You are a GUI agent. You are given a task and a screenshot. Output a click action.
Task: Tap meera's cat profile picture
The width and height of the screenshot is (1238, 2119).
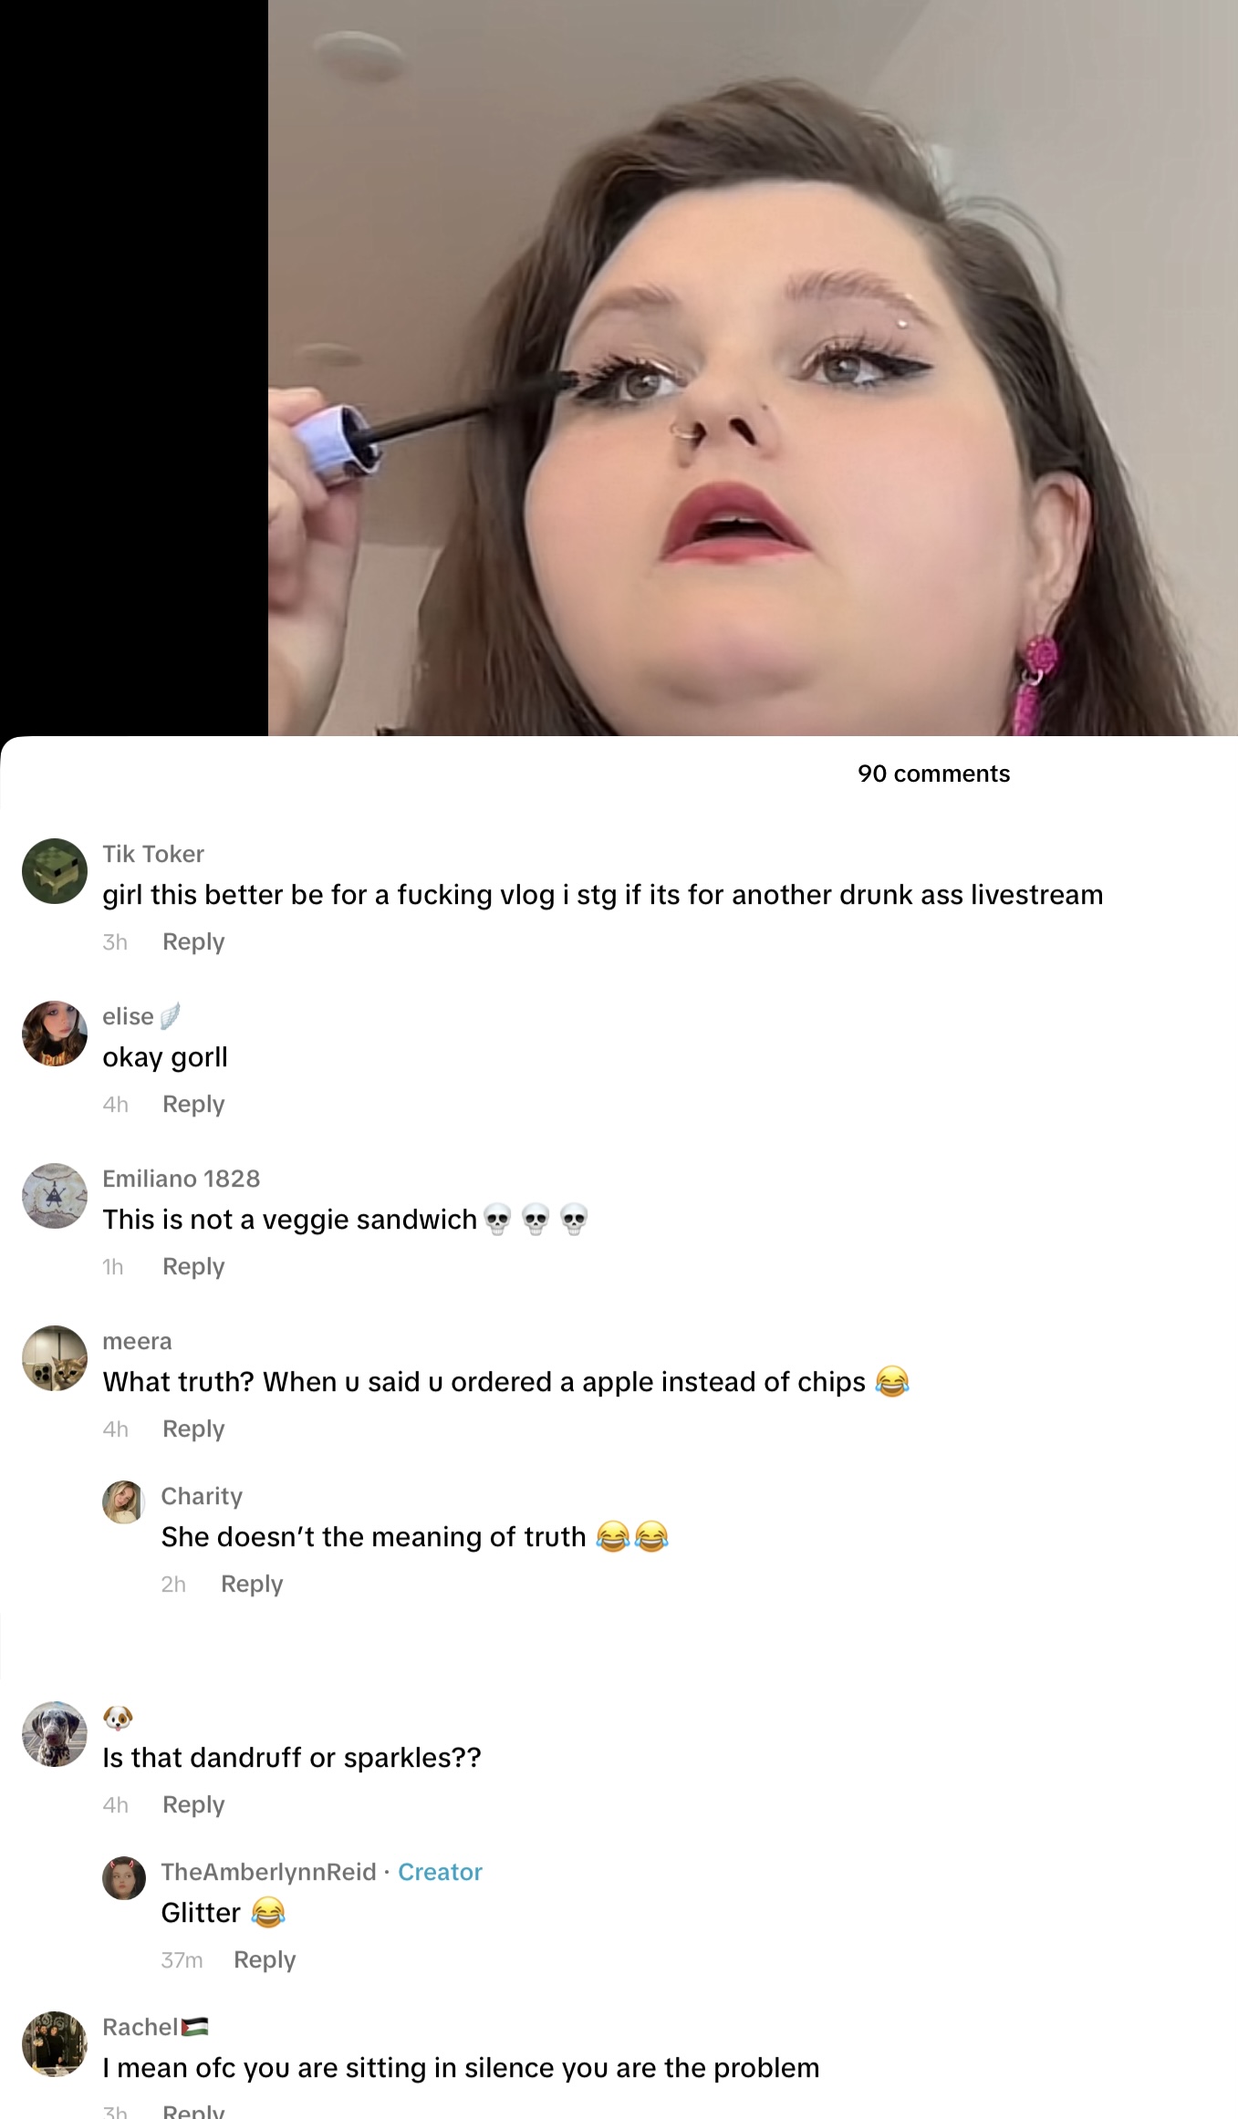click(55, 1358)
